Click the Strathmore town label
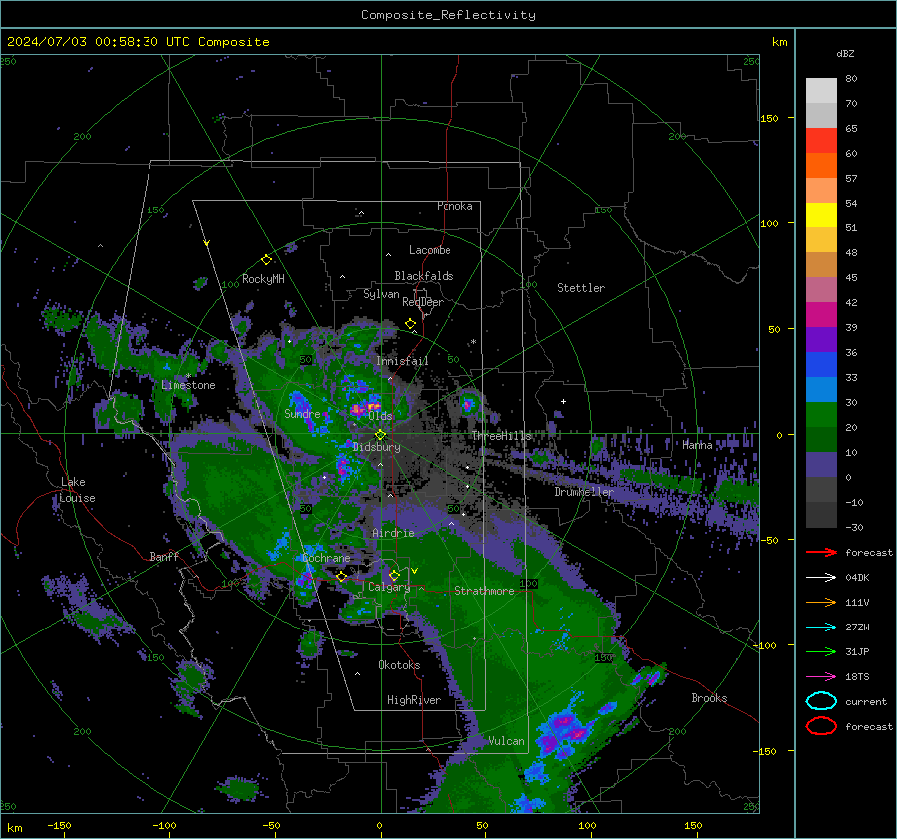 coord(484,591)
